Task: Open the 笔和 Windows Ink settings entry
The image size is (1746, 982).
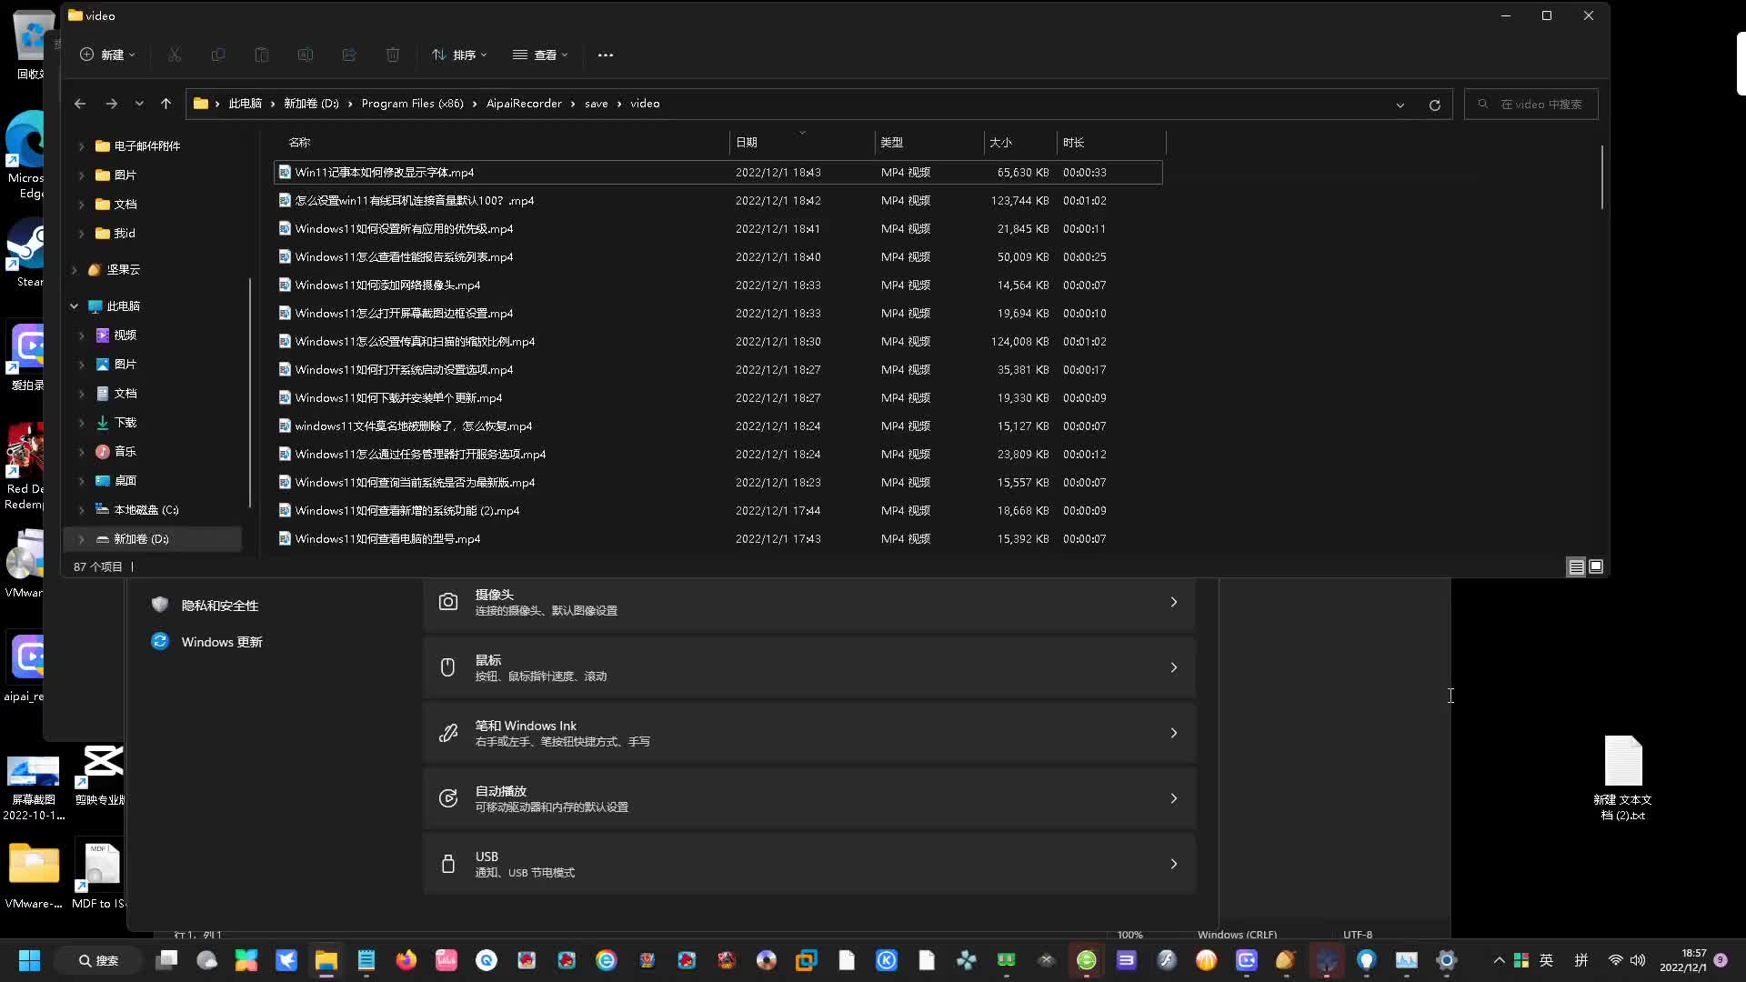Action: coord(808,733)
